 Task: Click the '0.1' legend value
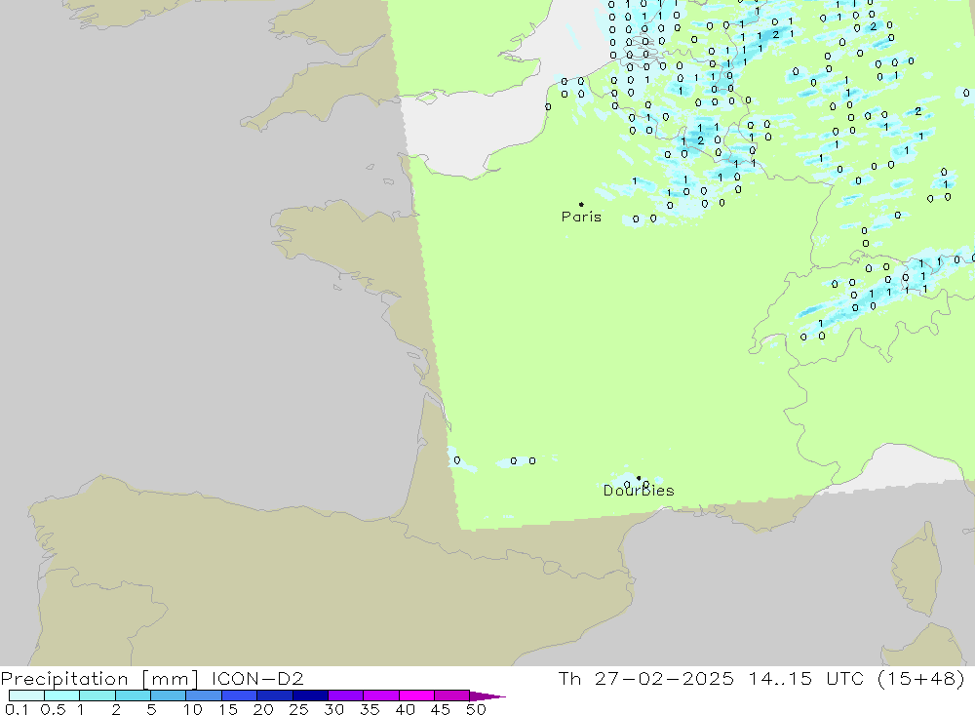17,709
